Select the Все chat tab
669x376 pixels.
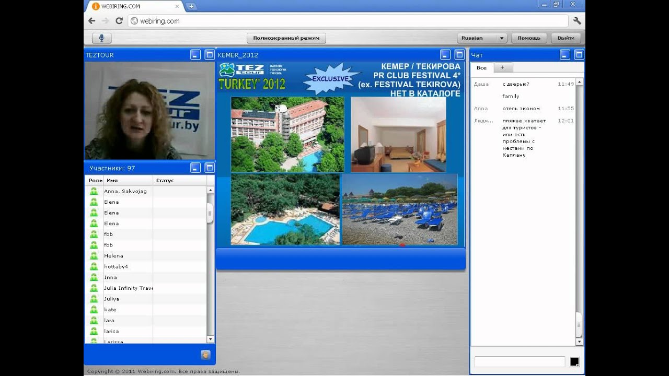[x=481, y=68]
